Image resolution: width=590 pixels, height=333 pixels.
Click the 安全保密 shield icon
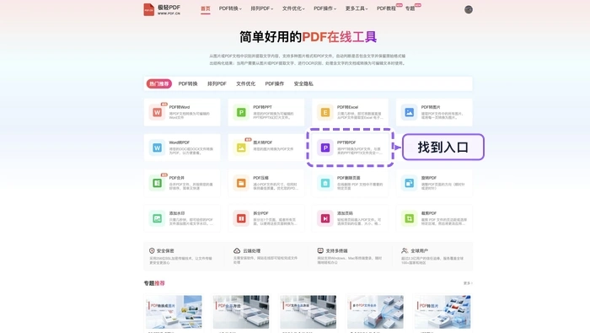152,250
